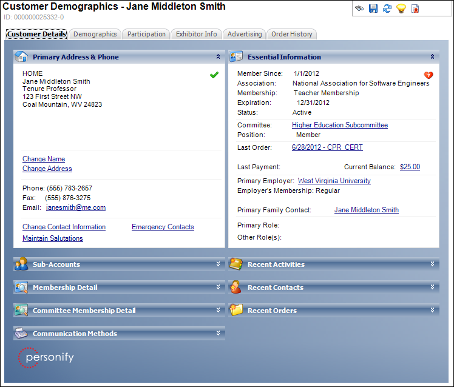
Task: Click the heart icon in Essential Information
Action: tap(428, 75)
